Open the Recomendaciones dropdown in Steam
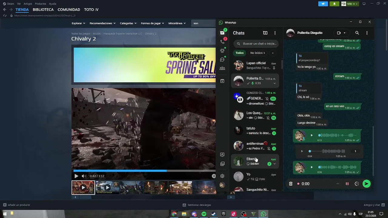 (102, 23)
